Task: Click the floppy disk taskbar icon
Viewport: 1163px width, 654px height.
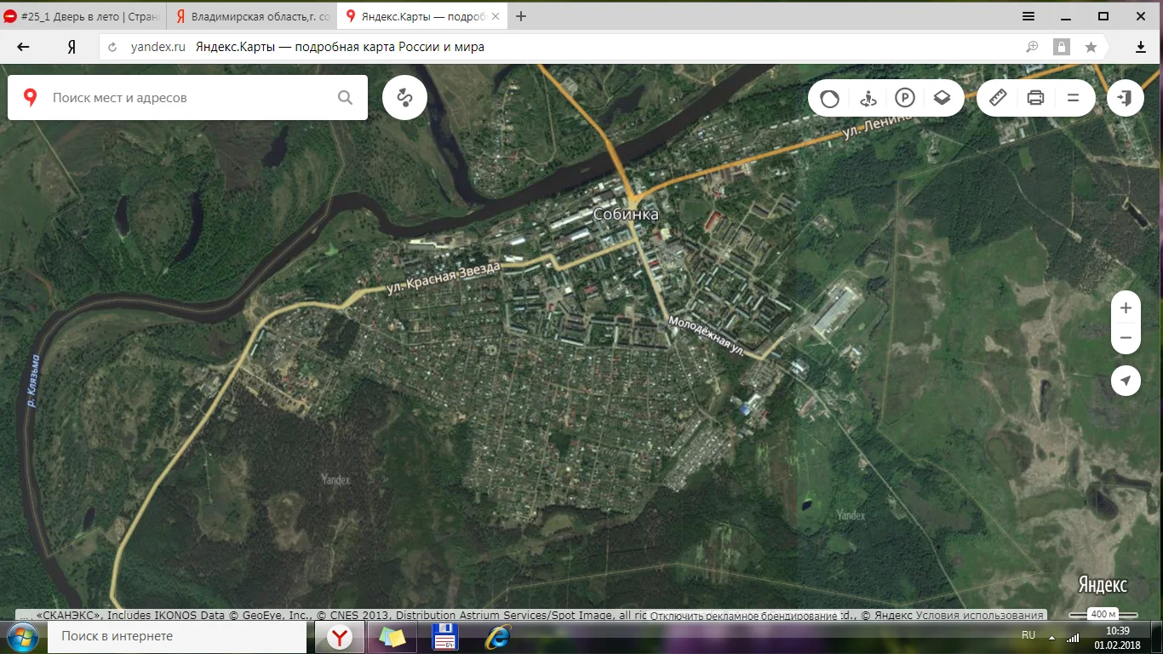Action: click(445, 637)
